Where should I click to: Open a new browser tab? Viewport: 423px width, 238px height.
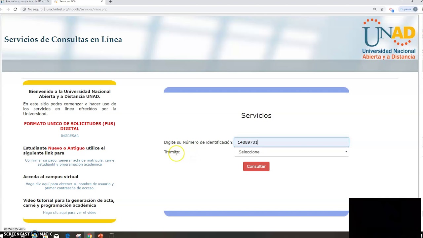(x=110, y=2)
